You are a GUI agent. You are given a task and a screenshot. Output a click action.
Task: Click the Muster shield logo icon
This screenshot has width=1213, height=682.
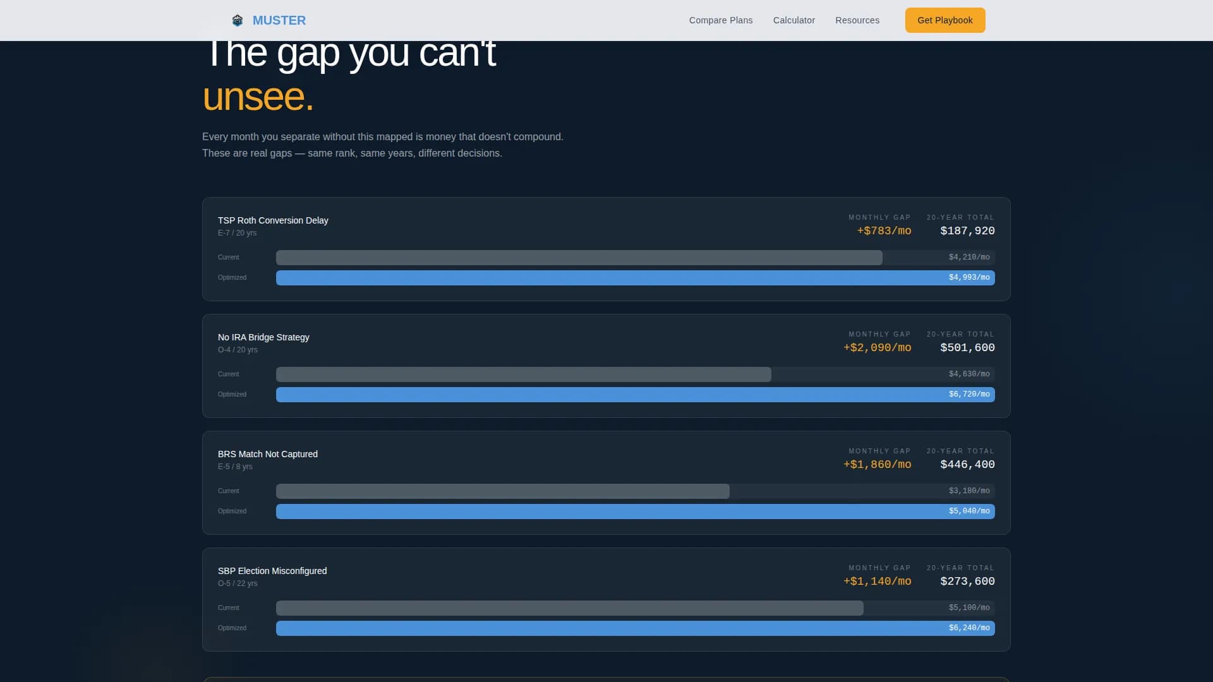(x=238, y=20)
